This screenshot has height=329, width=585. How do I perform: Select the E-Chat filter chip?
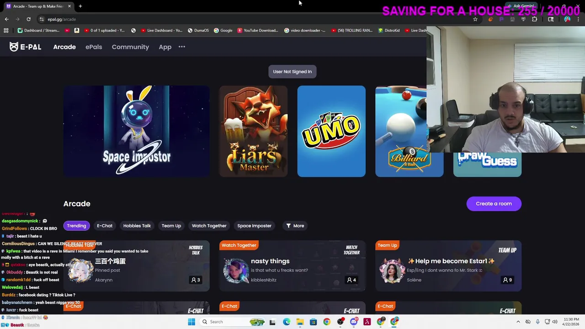click(105, 226)
